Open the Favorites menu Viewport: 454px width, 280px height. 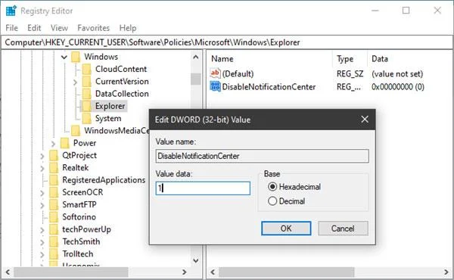point(94,28)
